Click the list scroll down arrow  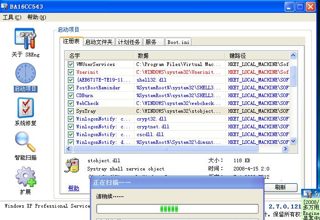tap(293, 141)
